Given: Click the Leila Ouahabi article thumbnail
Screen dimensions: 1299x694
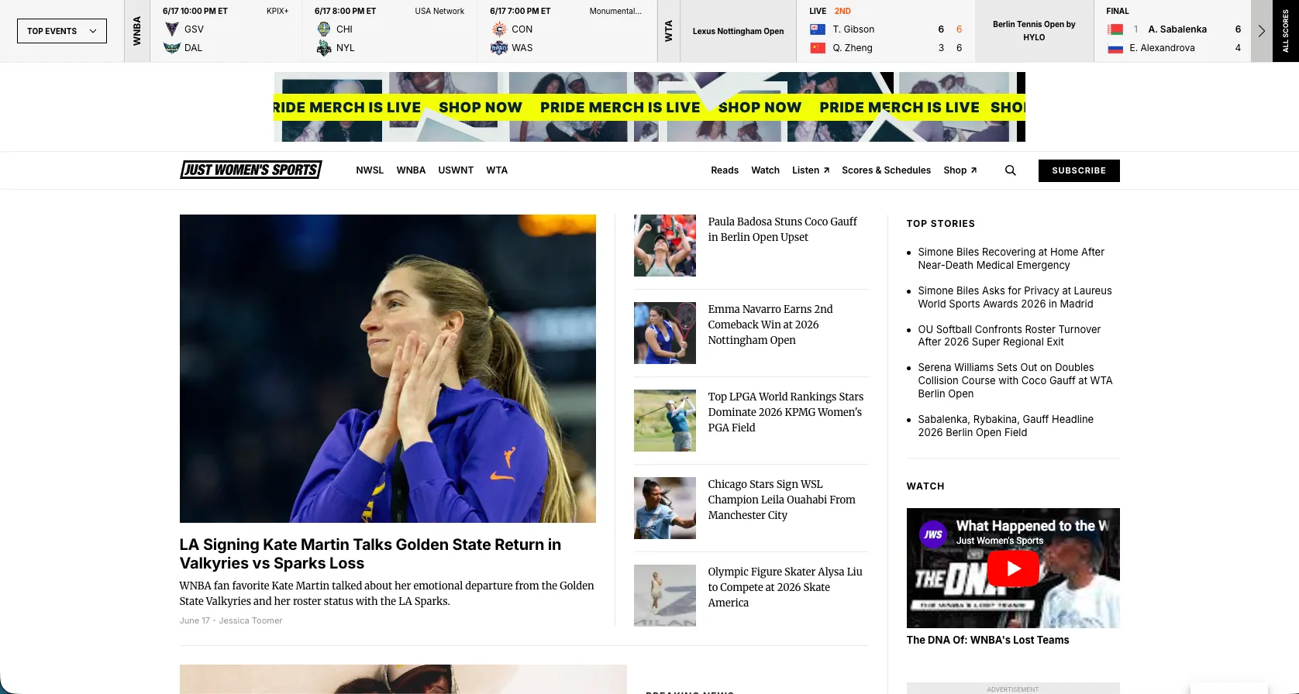Looking at the screenshot, I should (665, 508).
